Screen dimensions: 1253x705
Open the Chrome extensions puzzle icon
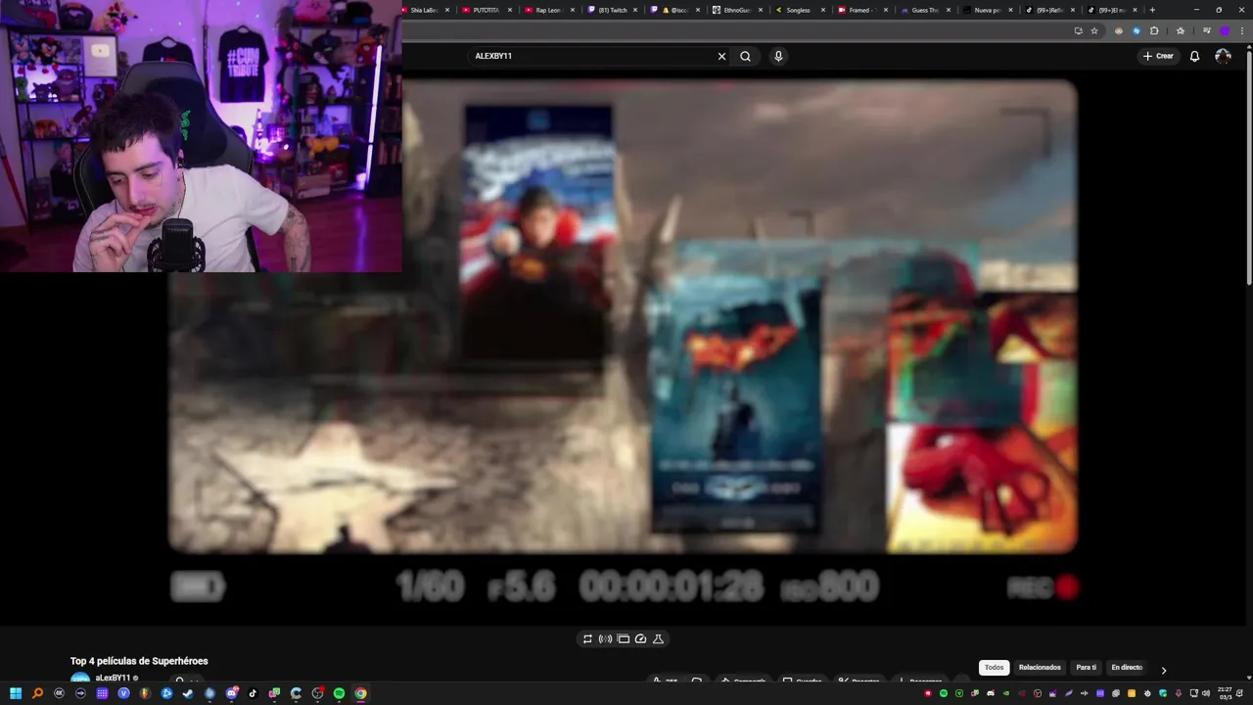tap(1154, 30)
